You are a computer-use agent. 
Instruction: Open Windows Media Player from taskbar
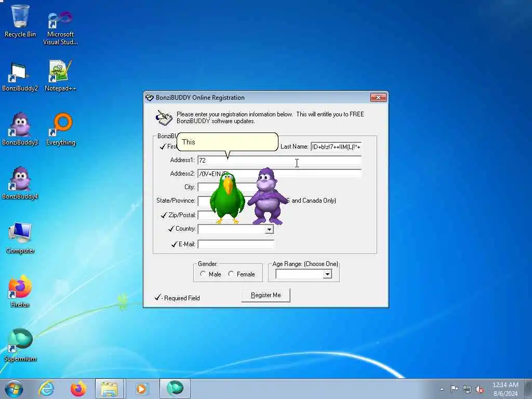point(141,389)
